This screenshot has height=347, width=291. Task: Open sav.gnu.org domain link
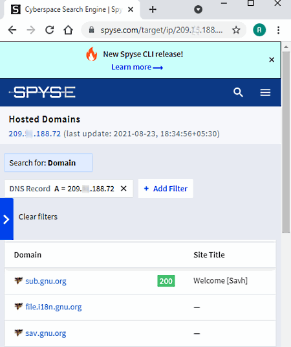46,333
